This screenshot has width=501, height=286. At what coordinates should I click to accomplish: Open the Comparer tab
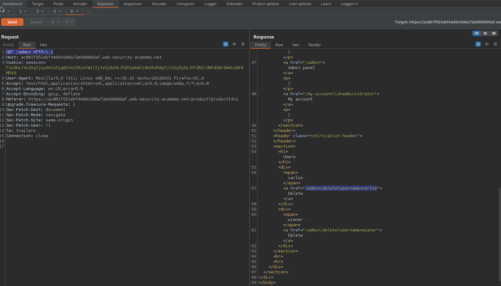pyautogui.click(x=186, y=4)
